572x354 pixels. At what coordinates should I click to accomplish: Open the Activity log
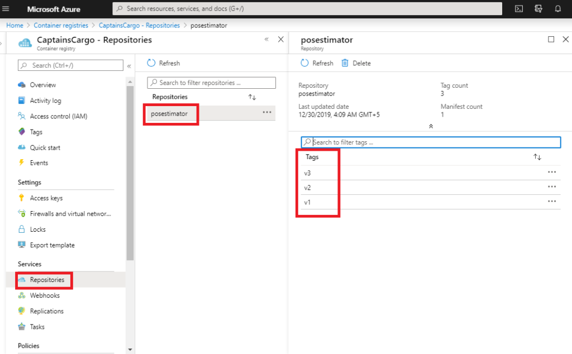46,101
